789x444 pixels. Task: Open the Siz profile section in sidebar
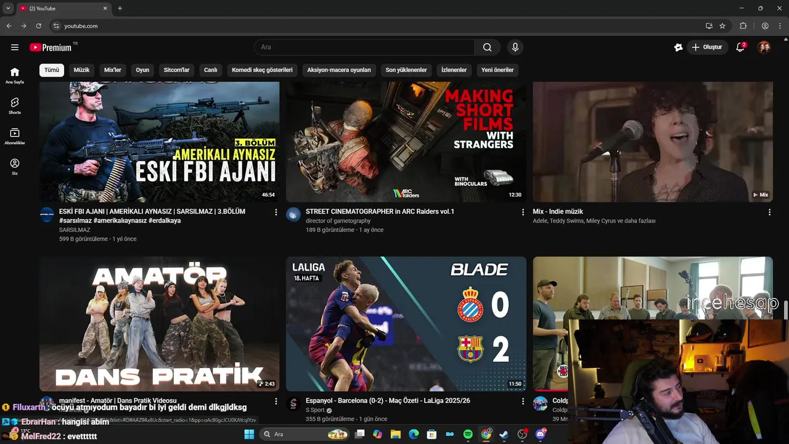(x=15, y=166)
